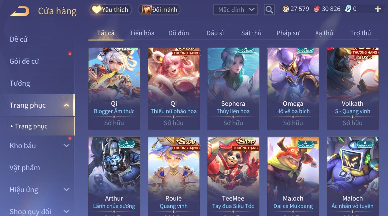Click the red gem currency icon
The image size is (388, 216).
tap(317, 9)
